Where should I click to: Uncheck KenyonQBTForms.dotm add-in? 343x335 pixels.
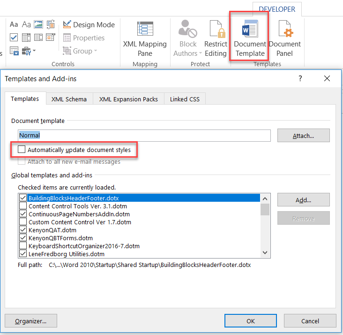tap(23, 238)
